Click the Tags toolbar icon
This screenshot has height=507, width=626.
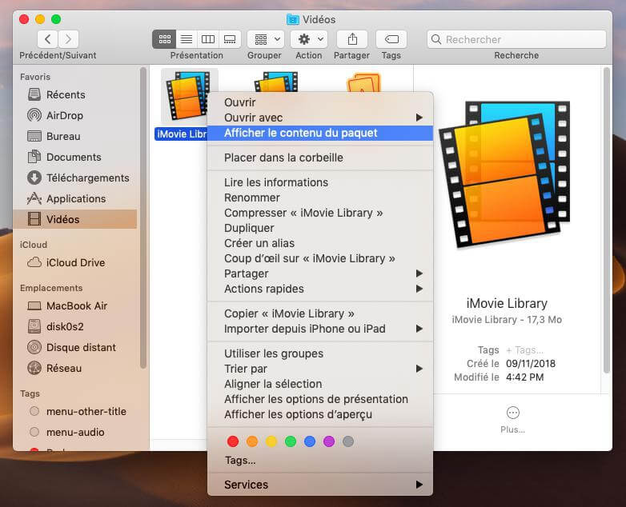391,39
